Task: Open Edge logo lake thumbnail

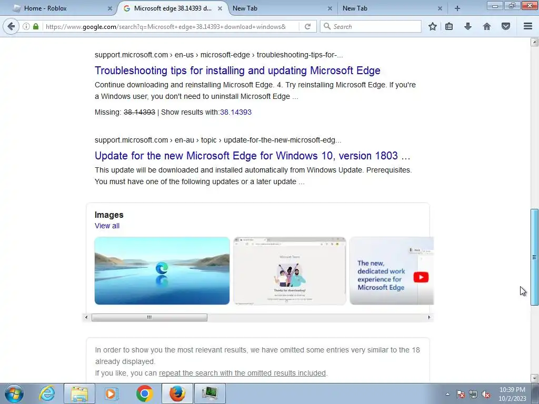Action: click(162, 271)
